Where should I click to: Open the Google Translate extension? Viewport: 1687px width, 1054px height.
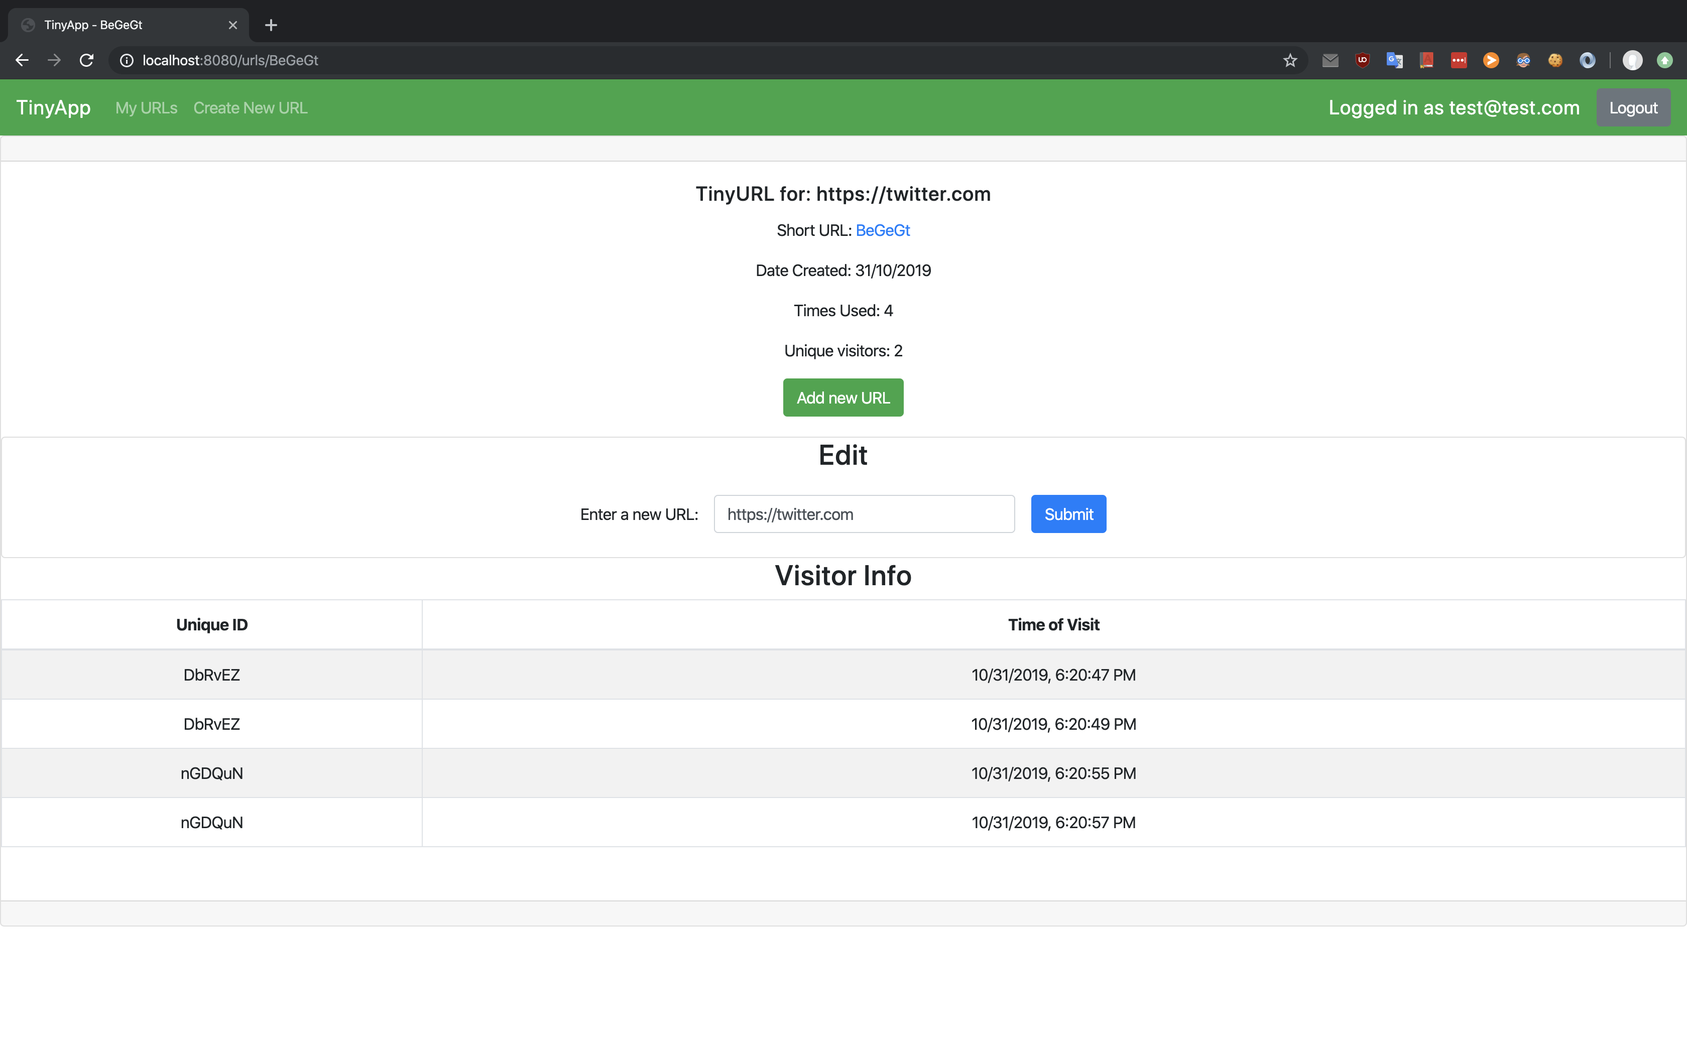pyautogui.click(x=1394, y=61)
